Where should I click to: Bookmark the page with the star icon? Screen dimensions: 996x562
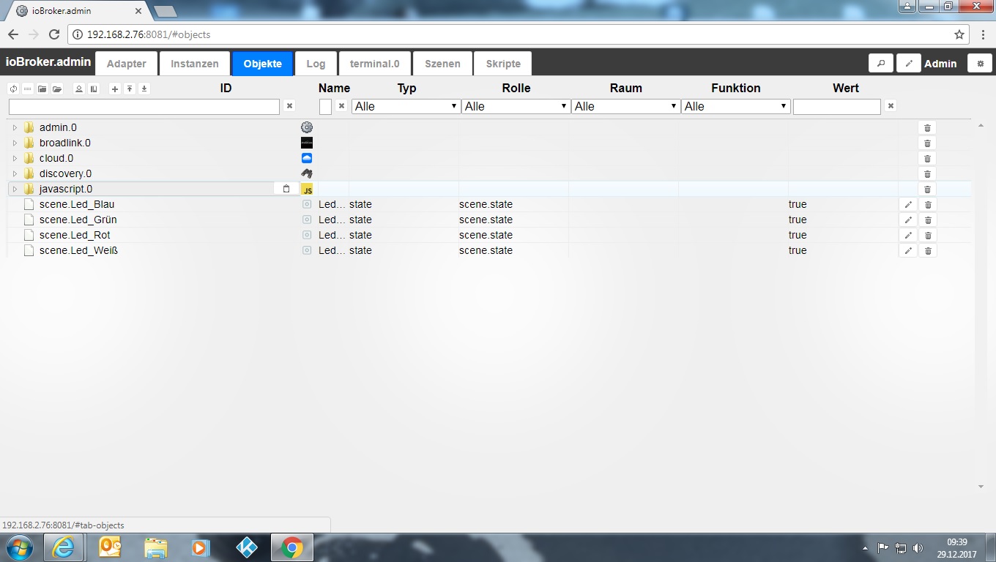(x=959, y=34)
